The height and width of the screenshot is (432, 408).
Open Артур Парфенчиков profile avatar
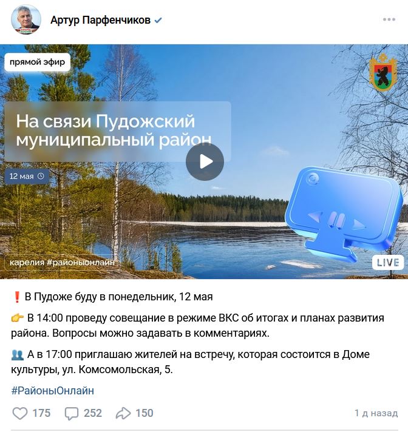[26, 19]
